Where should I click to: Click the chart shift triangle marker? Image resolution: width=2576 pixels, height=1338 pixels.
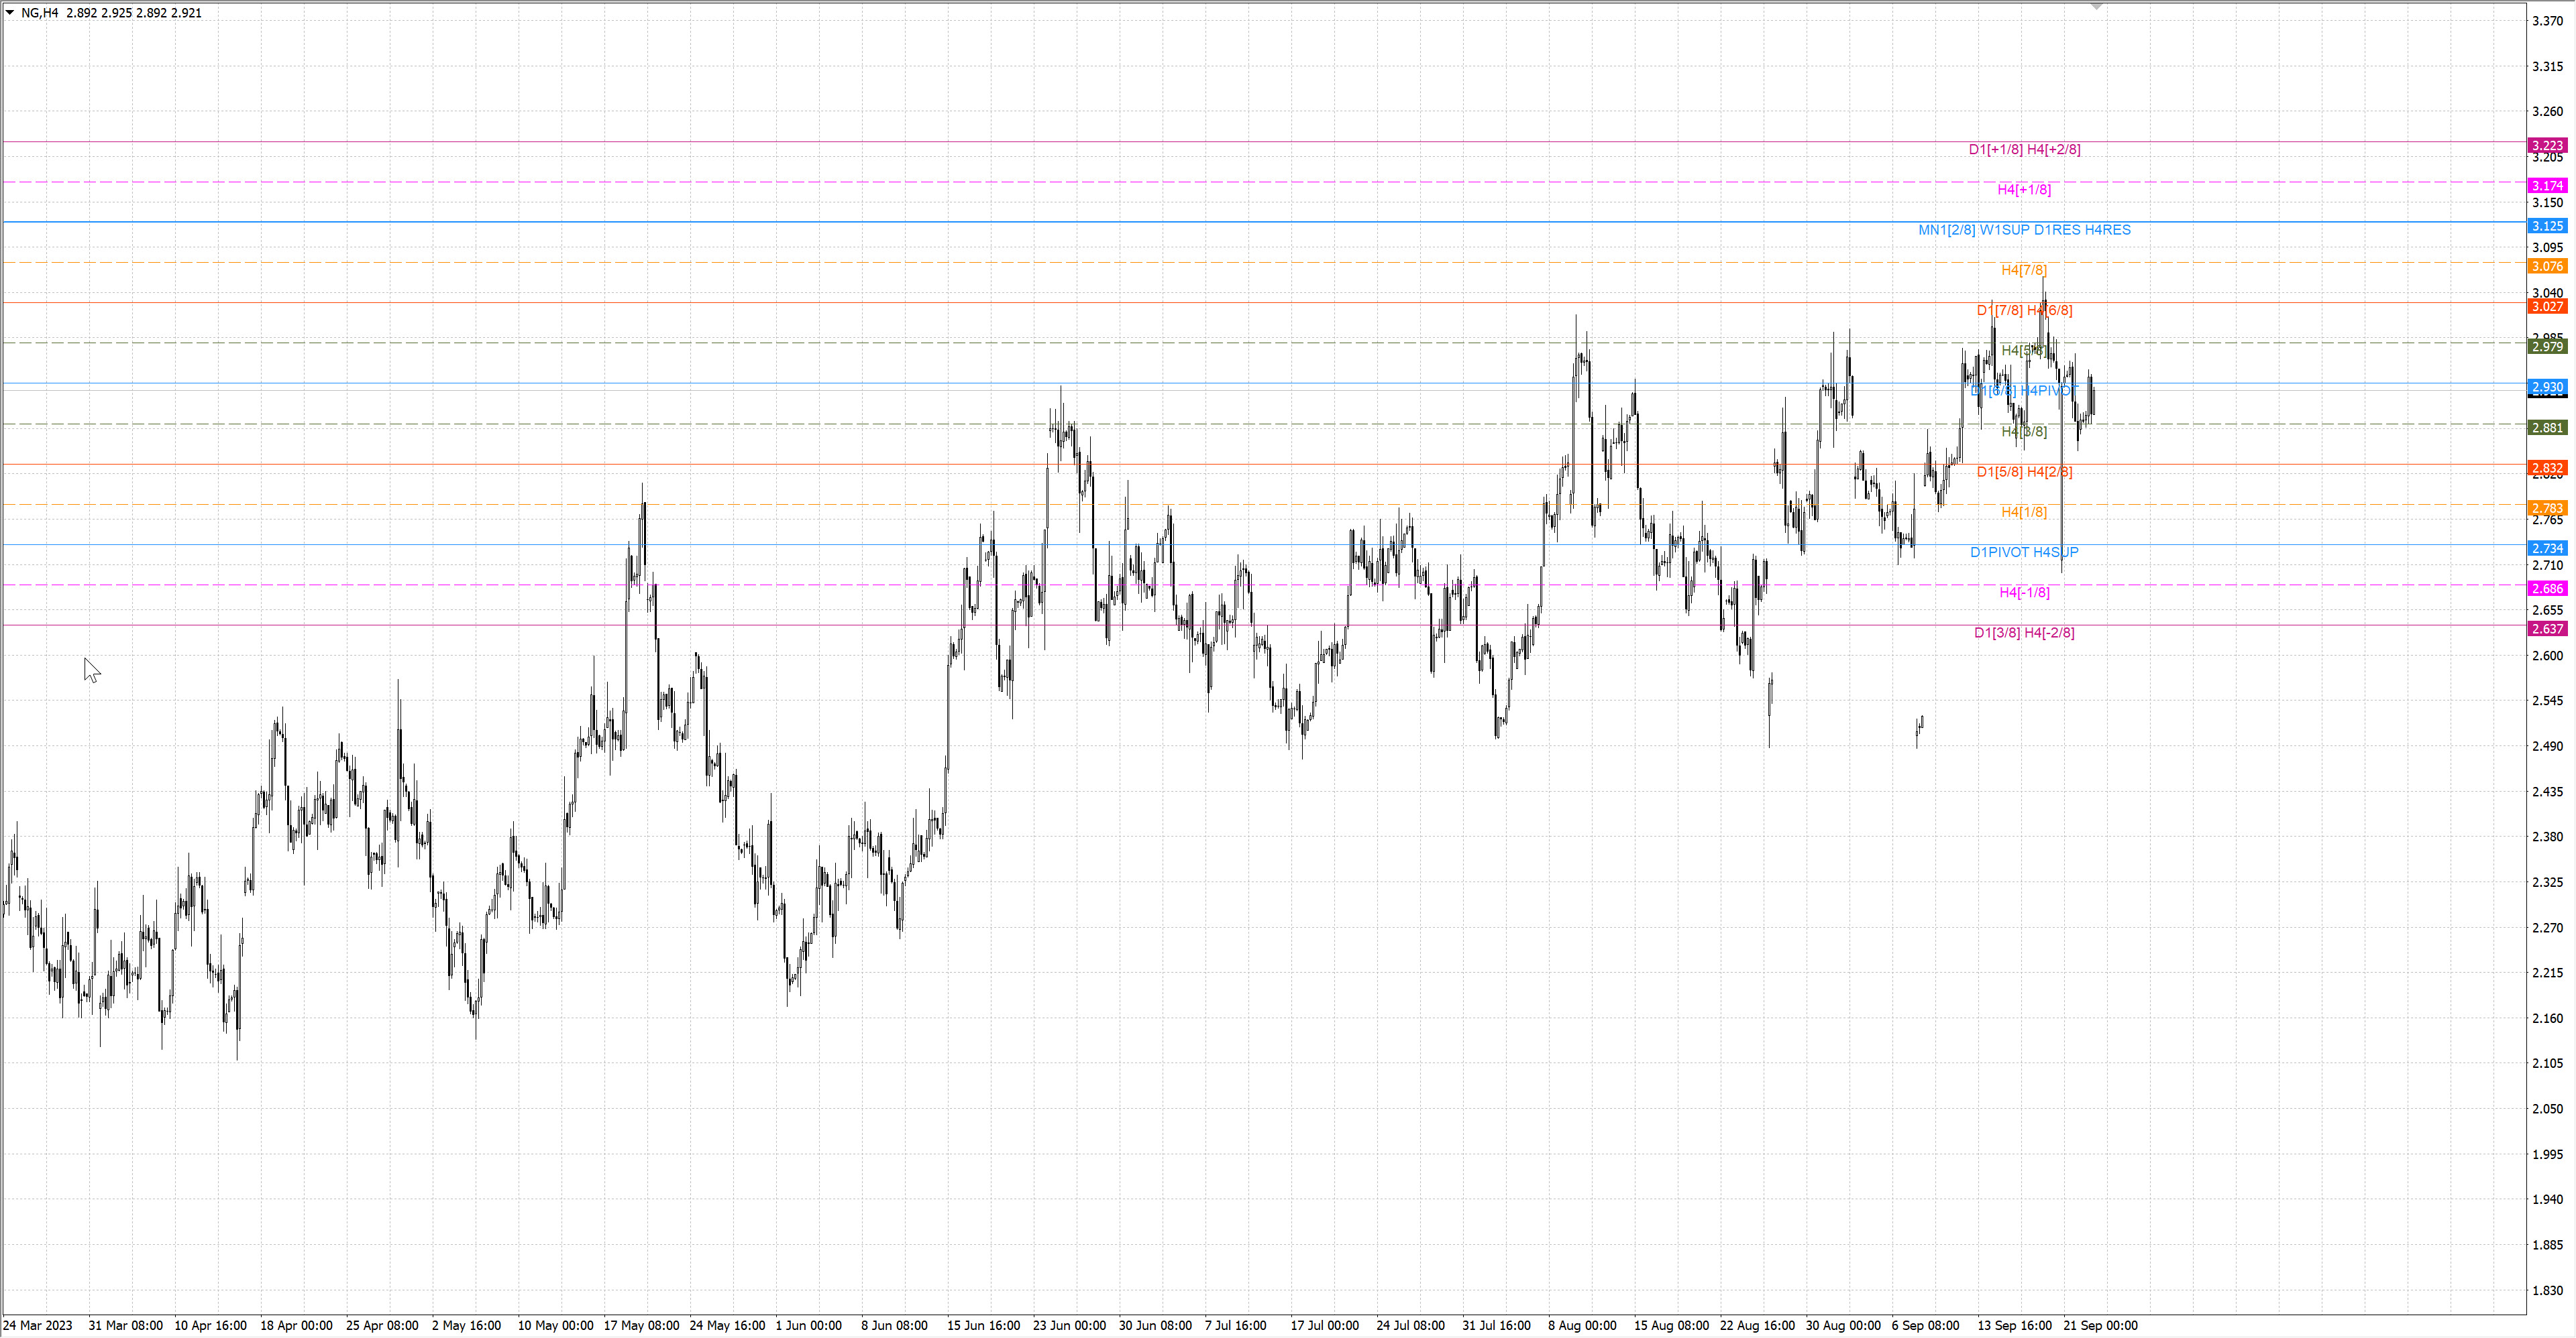2097,6
